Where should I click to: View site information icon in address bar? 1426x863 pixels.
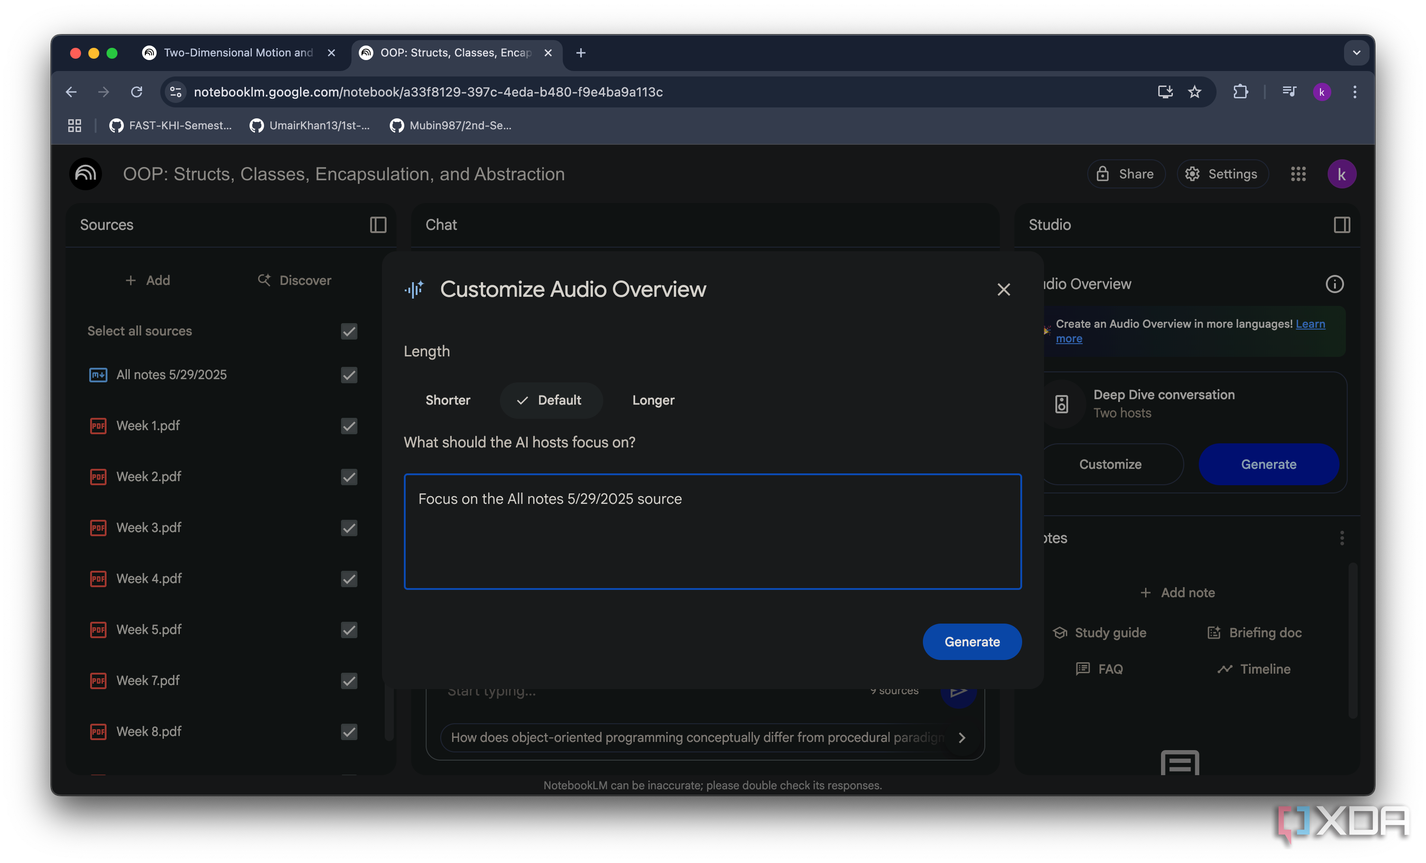click(x=175, y=92)
